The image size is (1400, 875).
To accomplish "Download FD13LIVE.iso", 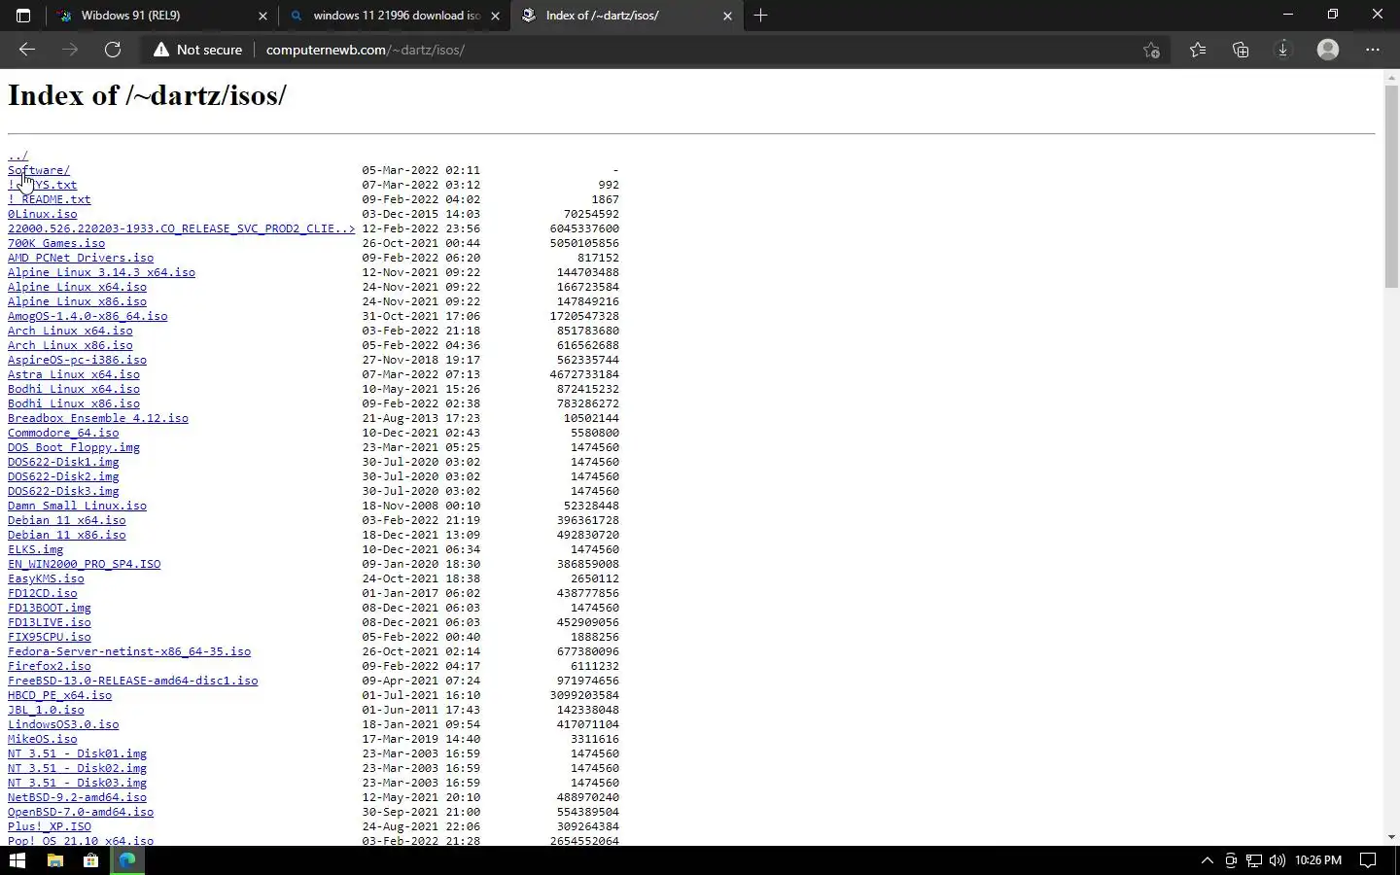I will pos(50,622).
